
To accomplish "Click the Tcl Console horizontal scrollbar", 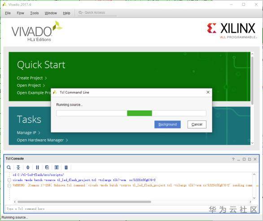I will (84, 202).
